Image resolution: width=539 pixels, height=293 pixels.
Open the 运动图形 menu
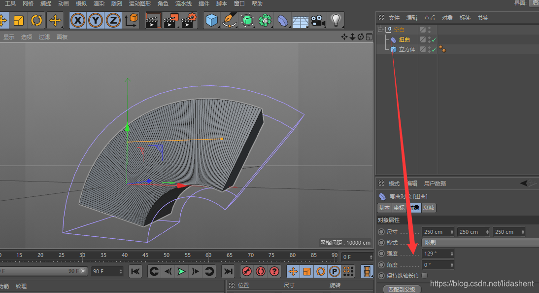click(139, 3)
